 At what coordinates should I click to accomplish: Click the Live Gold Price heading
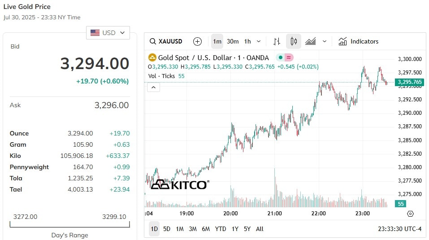pos(27,7)
